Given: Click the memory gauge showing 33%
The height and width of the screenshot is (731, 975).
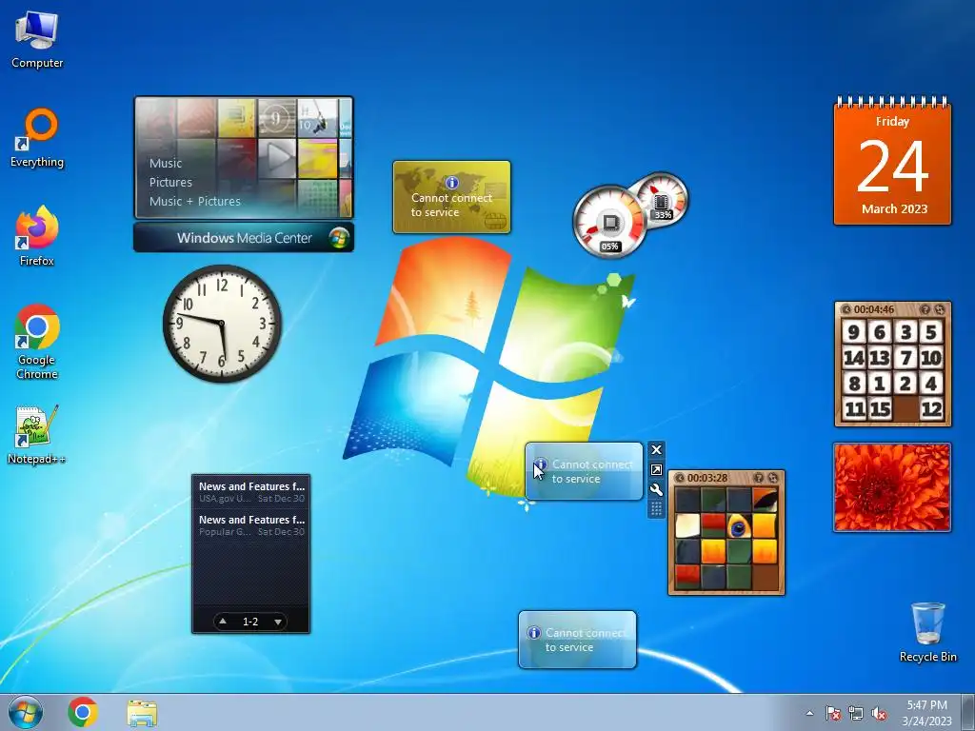Looking at the screenshot, I should click(x=662, y=199).
